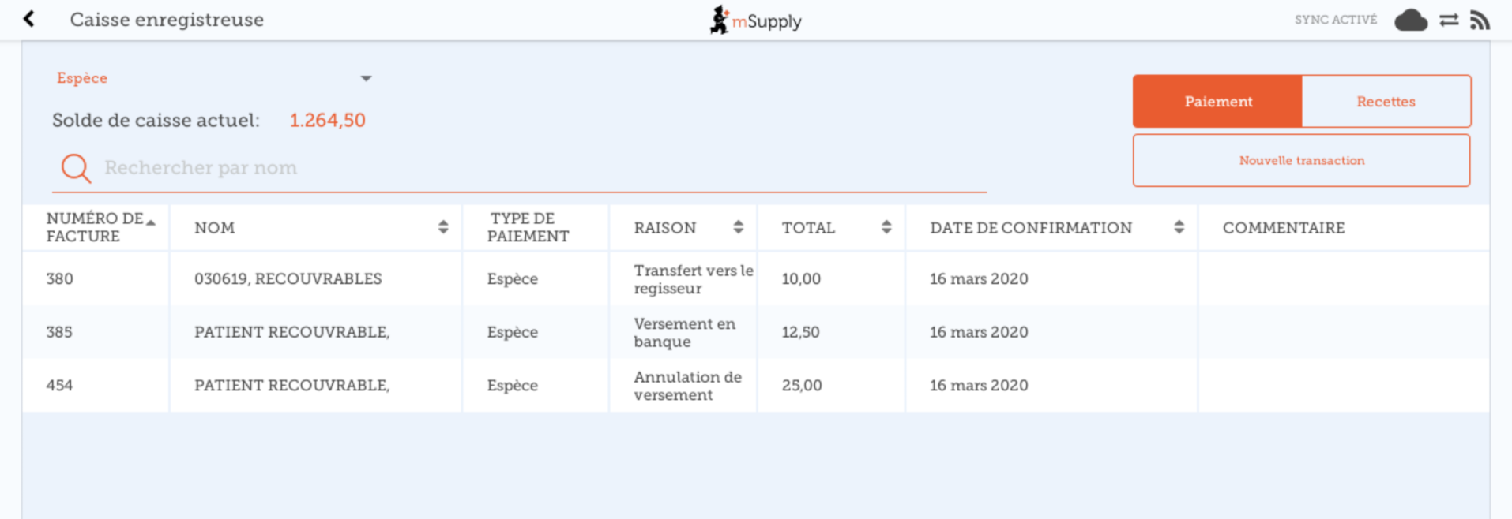Click the sync transfer arrows icon
The image size is (1512, 519).
pyautogui.click(x=1449, y=21)
